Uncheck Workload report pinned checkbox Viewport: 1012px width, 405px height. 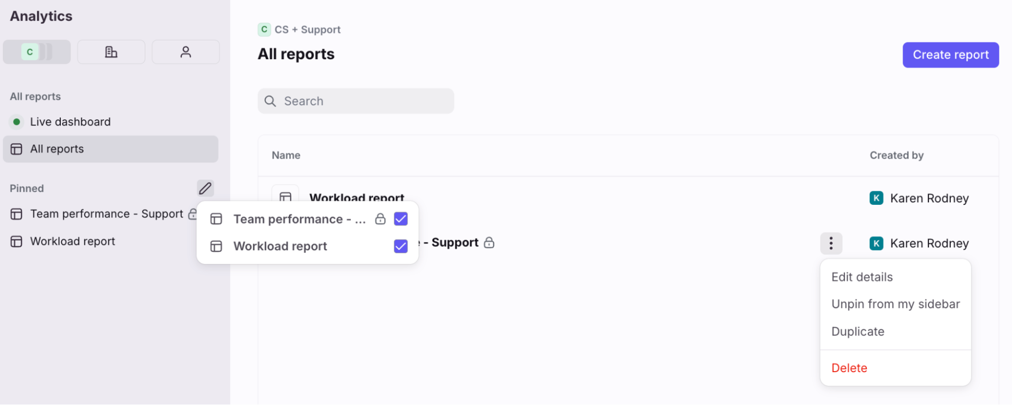[x=400, y=246]
